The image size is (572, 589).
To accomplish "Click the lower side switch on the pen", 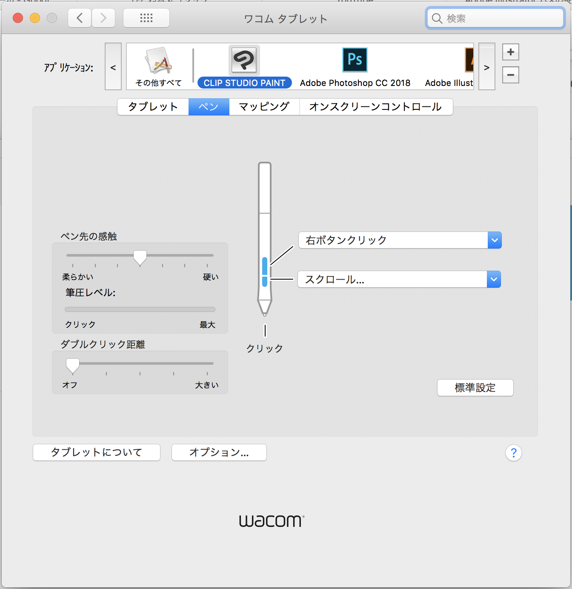I will pos(265,281).
